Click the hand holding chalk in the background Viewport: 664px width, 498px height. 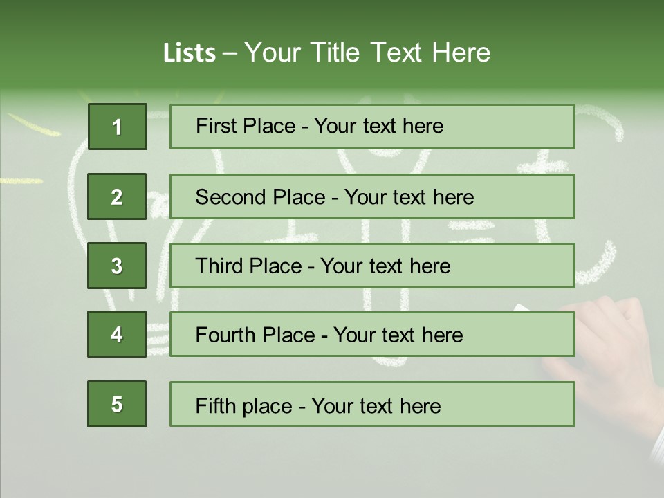tap(612, 346)
